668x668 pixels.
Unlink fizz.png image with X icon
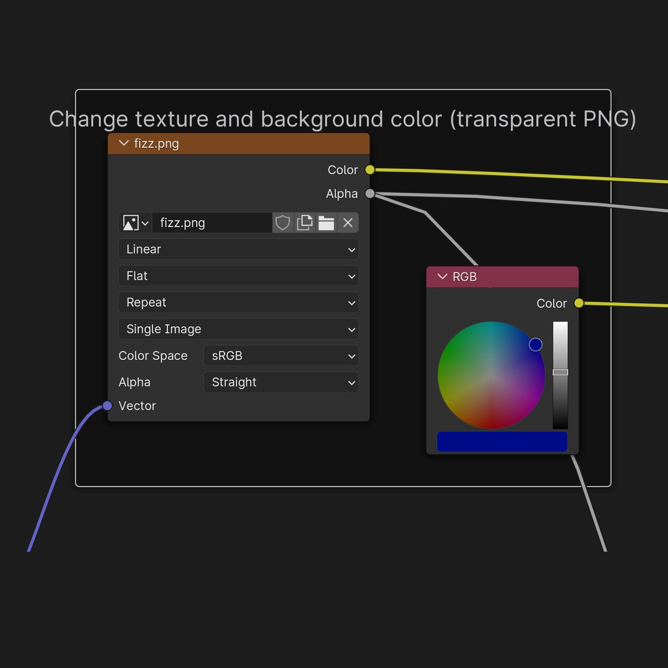point(348,223)
